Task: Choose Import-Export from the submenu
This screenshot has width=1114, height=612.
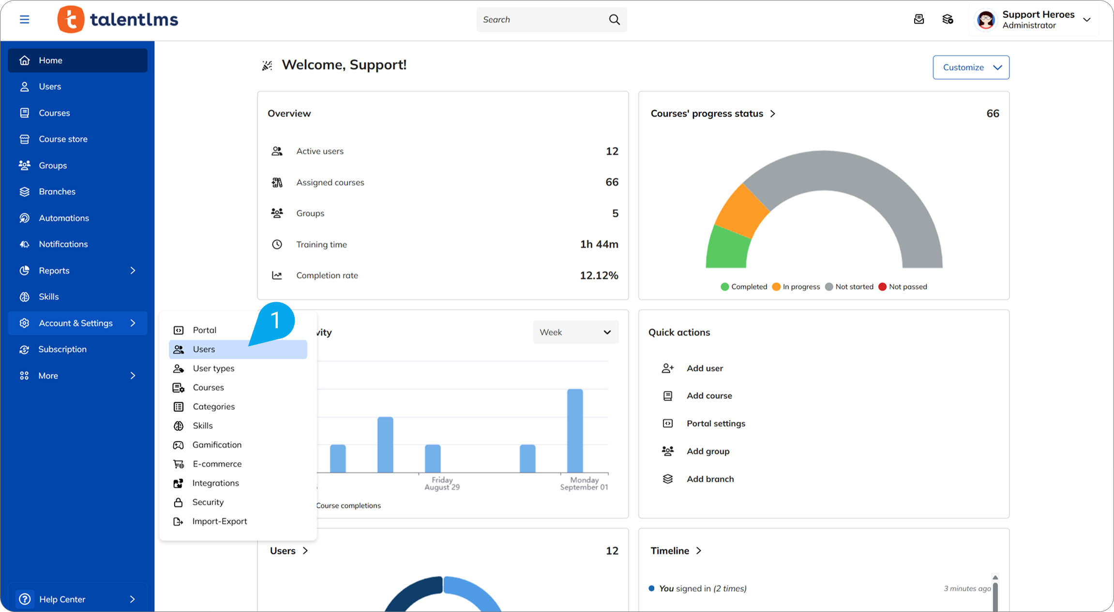Action: pyautogui.click(x=219, y=521)
